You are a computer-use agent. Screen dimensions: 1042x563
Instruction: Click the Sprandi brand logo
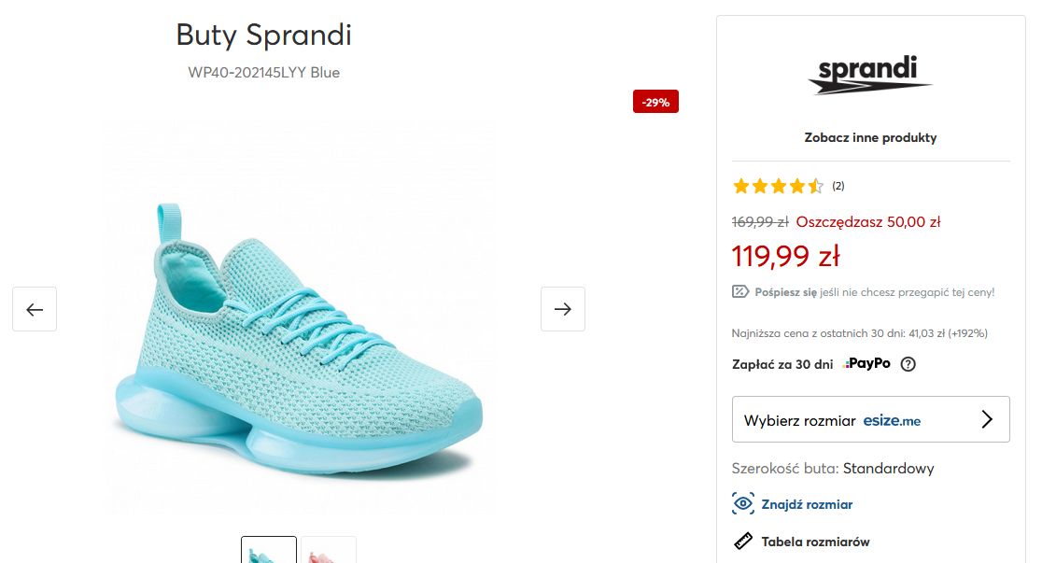coord(869,76)
